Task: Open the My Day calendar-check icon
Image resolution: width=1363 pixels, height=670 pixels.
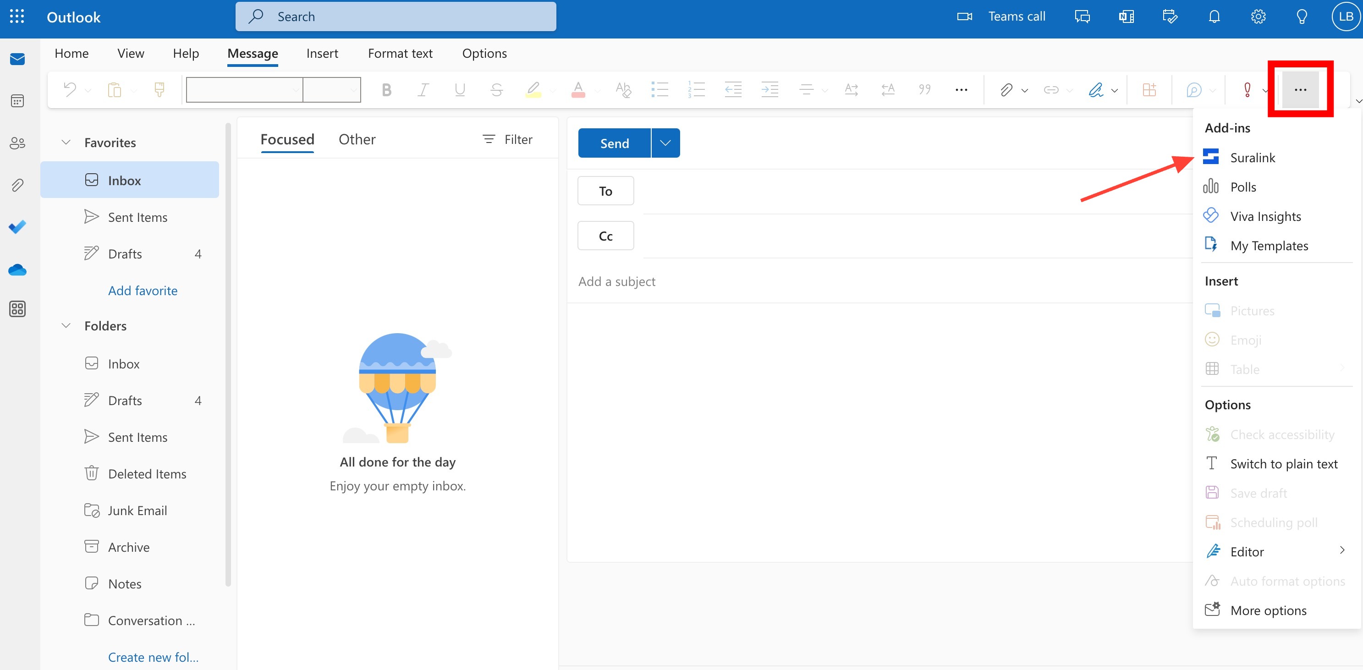Action: (x=1170, y=16)
